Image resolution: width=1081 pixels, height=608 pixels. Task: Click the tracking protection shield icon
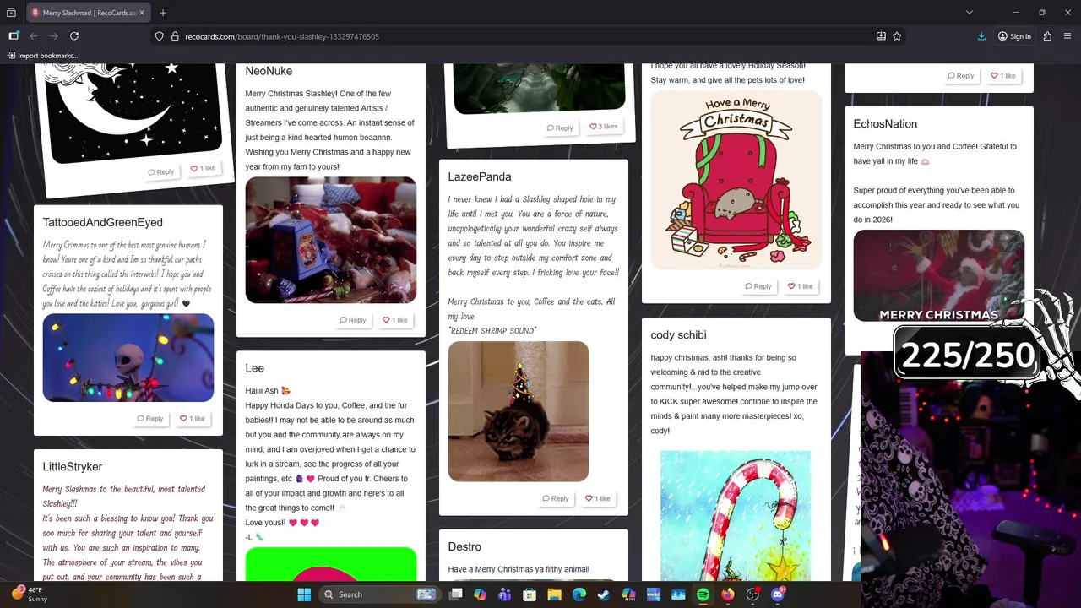tap(159, 36)
